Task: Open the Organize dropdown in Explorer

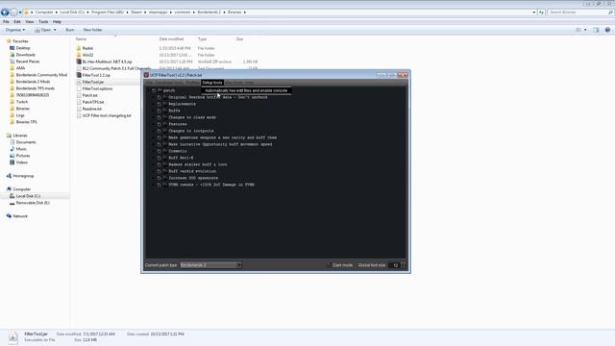Action: tap(15, 30)
